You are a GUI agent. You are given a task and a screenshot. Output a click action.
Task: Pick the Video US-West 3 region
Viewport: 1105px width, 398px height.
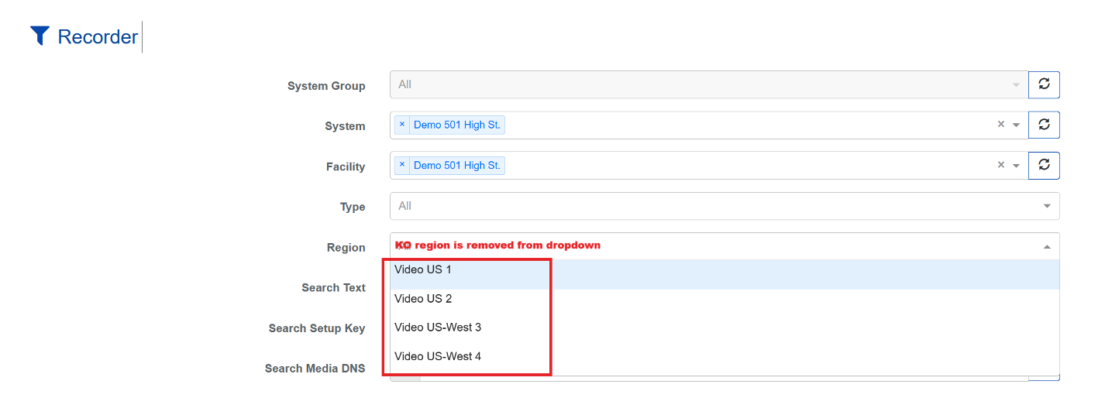click(438, 328)
